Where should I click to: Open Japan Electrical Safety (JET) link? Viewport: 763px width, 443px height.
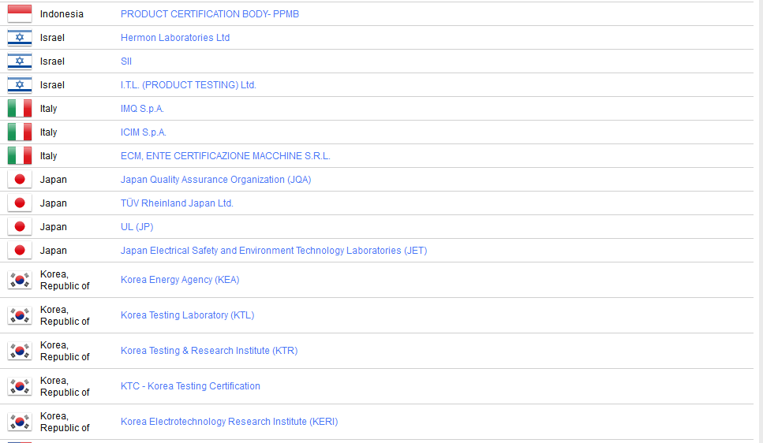click(273, 251)
